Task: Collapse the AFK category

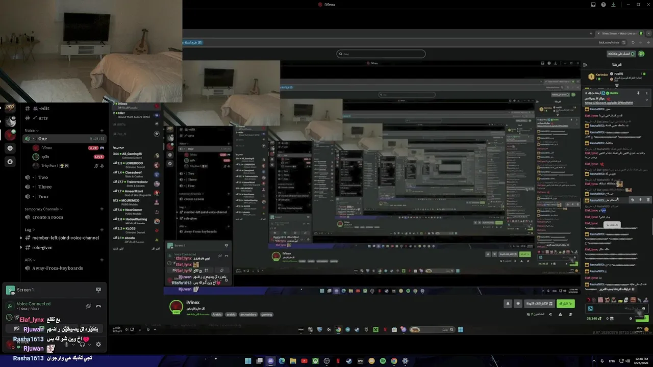Action: pos(30,260)
